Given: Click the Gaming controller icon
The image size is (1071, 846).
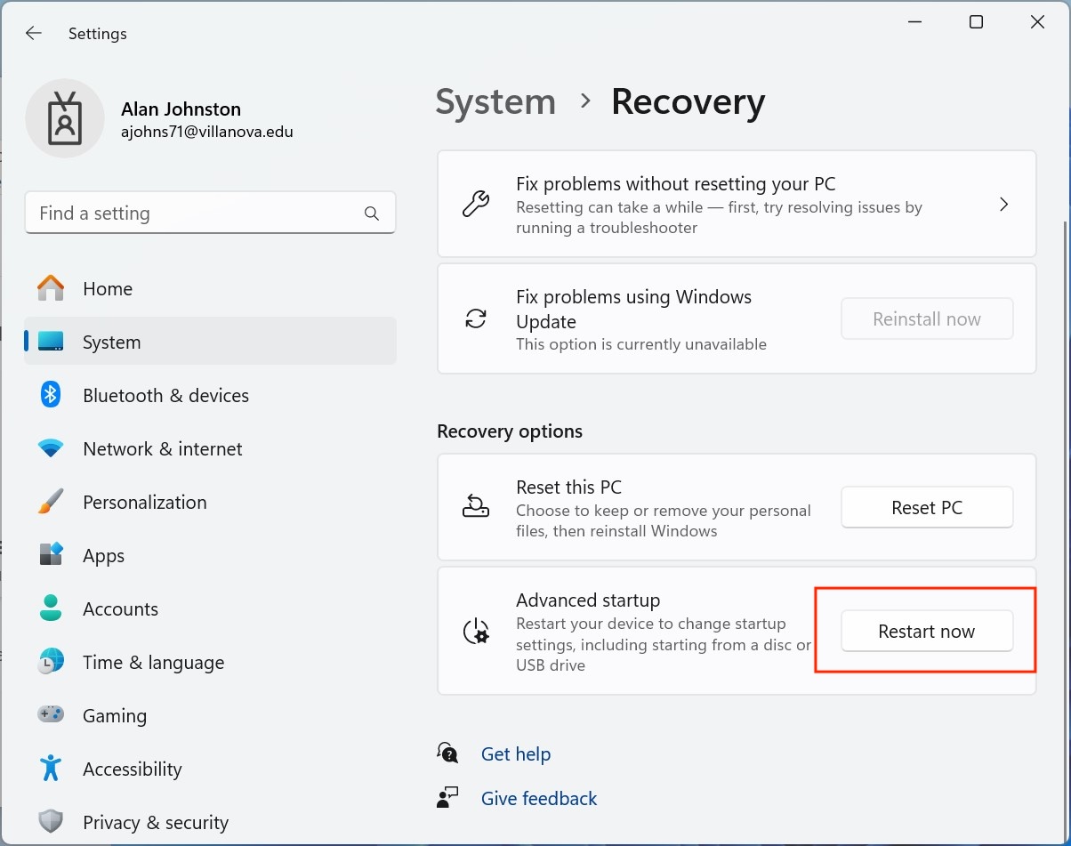Looking at the screenshot, I should pos(51,714).
